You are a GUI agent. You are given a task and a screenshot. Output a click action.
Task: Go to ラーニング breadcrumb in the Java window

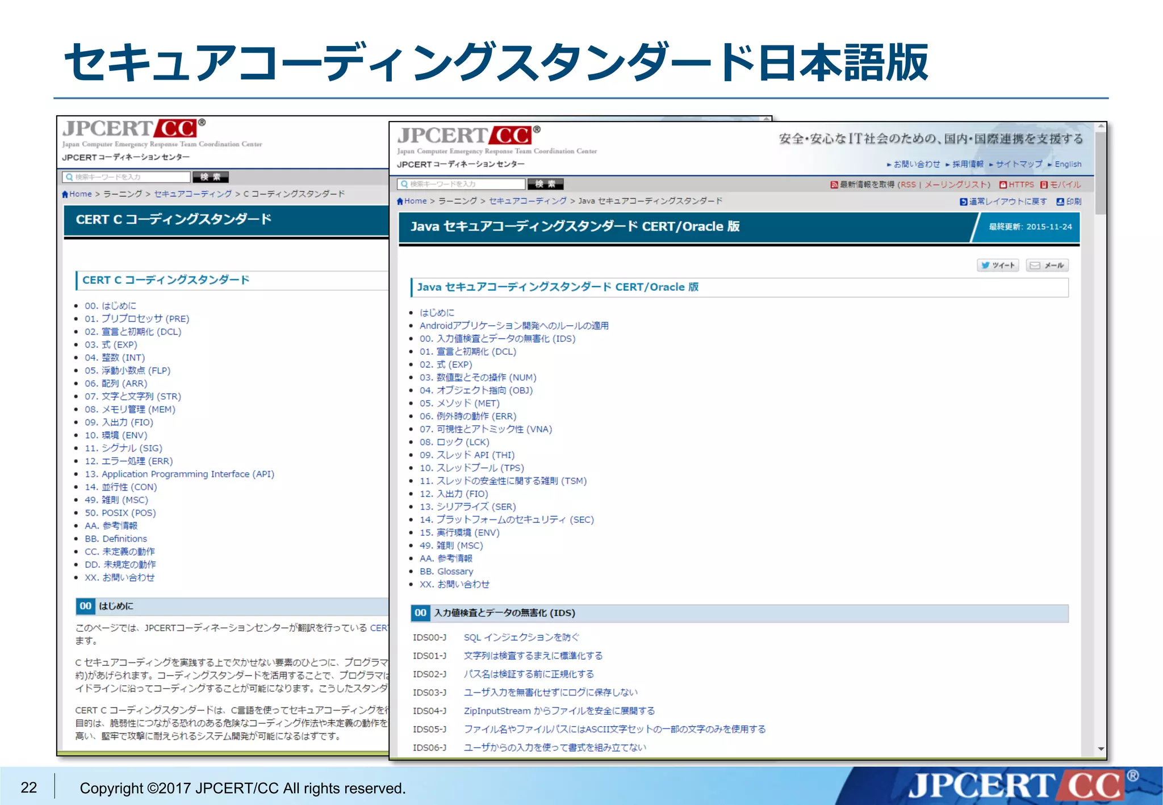coord(458,201)
